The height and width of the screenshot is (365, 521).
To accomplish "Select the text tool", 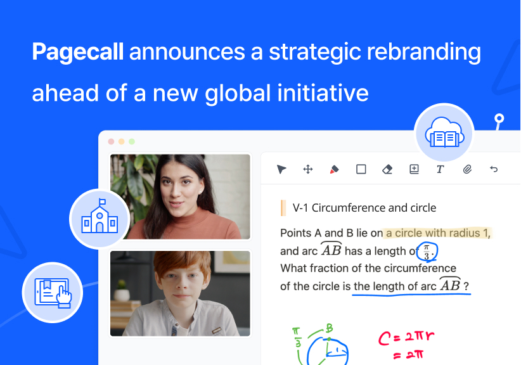I will 441,169.
